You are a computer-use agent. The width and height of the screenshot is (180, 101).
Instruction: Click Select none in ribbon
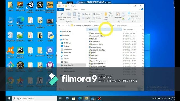coord(133,16)
